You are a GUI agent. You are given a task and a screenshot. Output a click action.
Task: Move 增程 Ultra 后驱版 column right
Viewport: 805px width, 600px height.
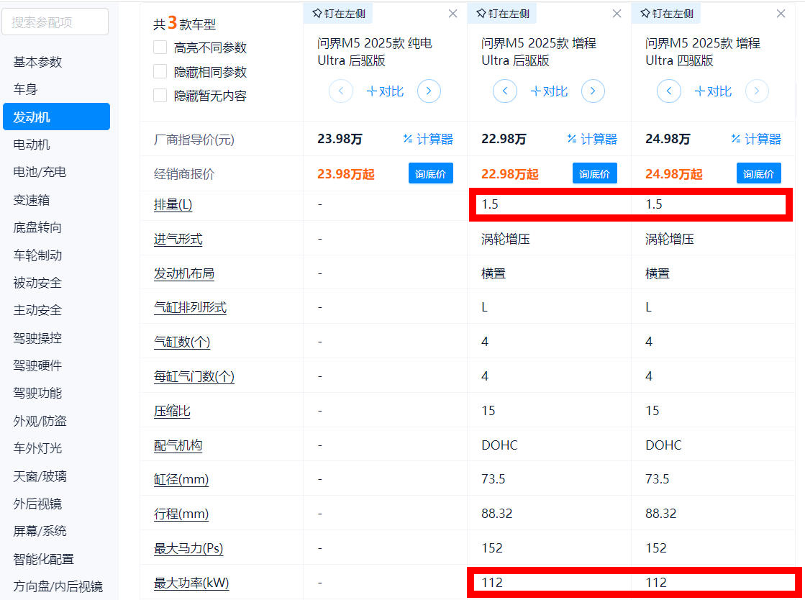coord(593,91)
